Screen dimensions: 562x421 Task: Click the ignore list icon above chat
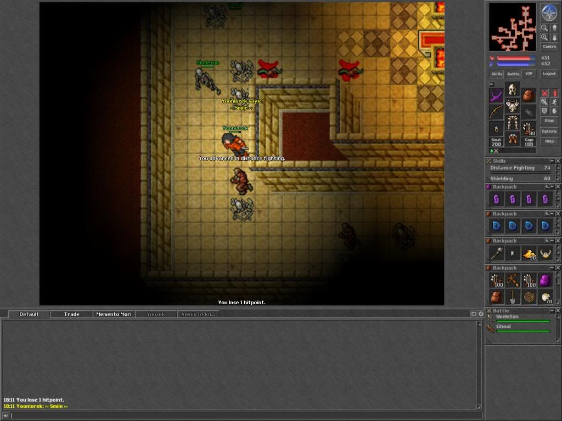[481, 314]
